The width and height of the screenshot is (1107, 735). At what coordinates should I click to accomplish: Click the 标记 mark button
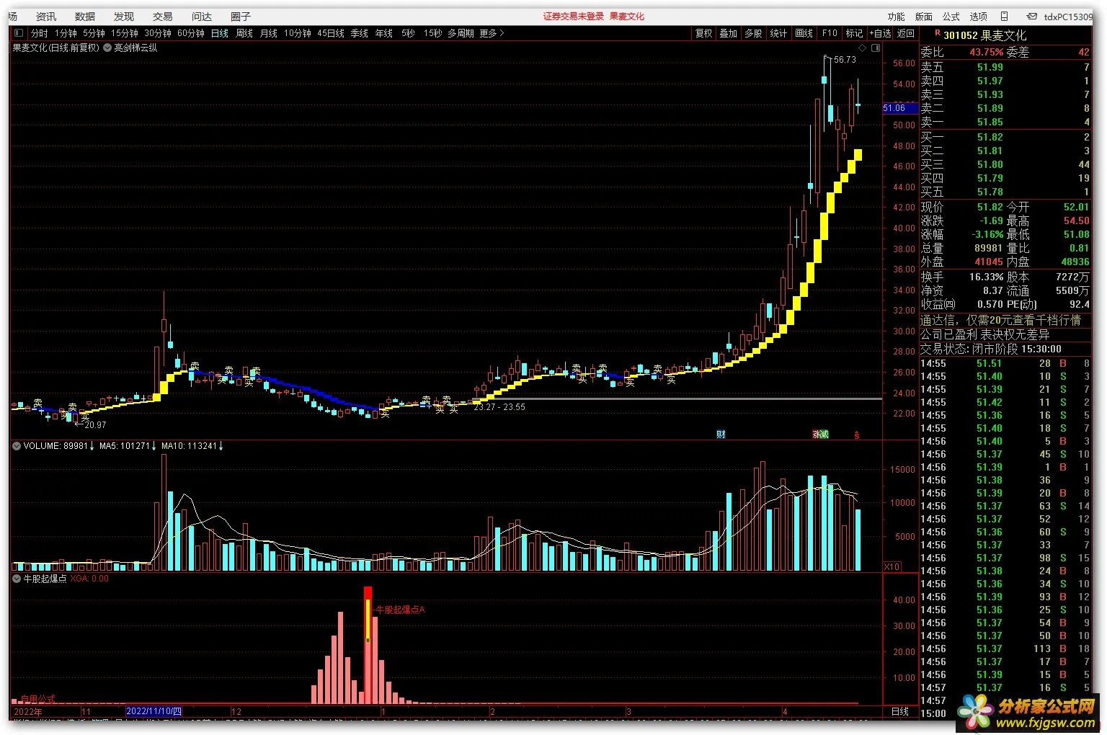pos(854,33)
